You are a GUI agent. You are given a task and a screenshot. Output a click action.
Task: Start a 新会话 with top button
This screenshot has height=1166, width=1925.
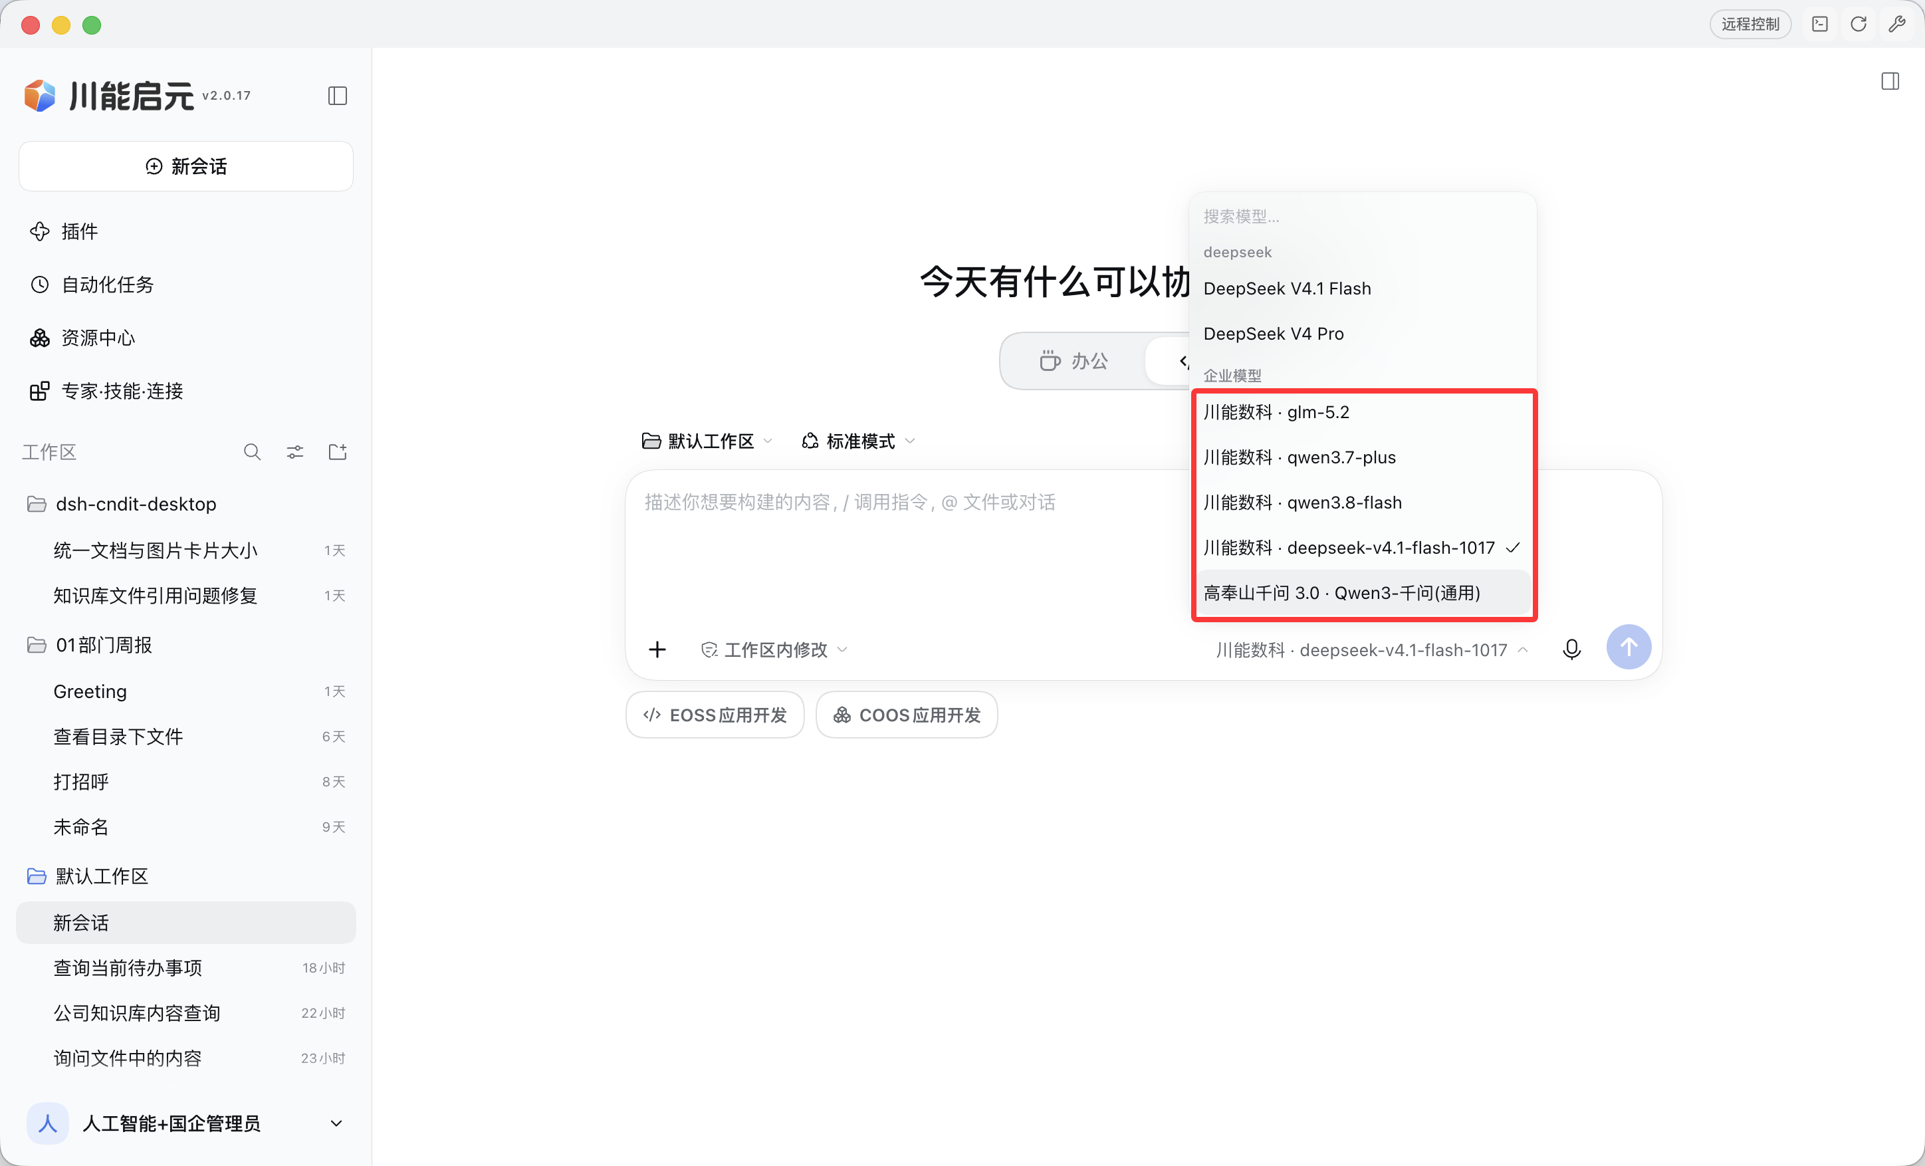(x=186, y=166)
